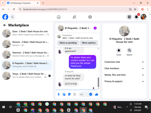Click the Chrome profile icon in toolbar
Image resolution: width=151 pixels, height=113 pixels.
point(142,9)
